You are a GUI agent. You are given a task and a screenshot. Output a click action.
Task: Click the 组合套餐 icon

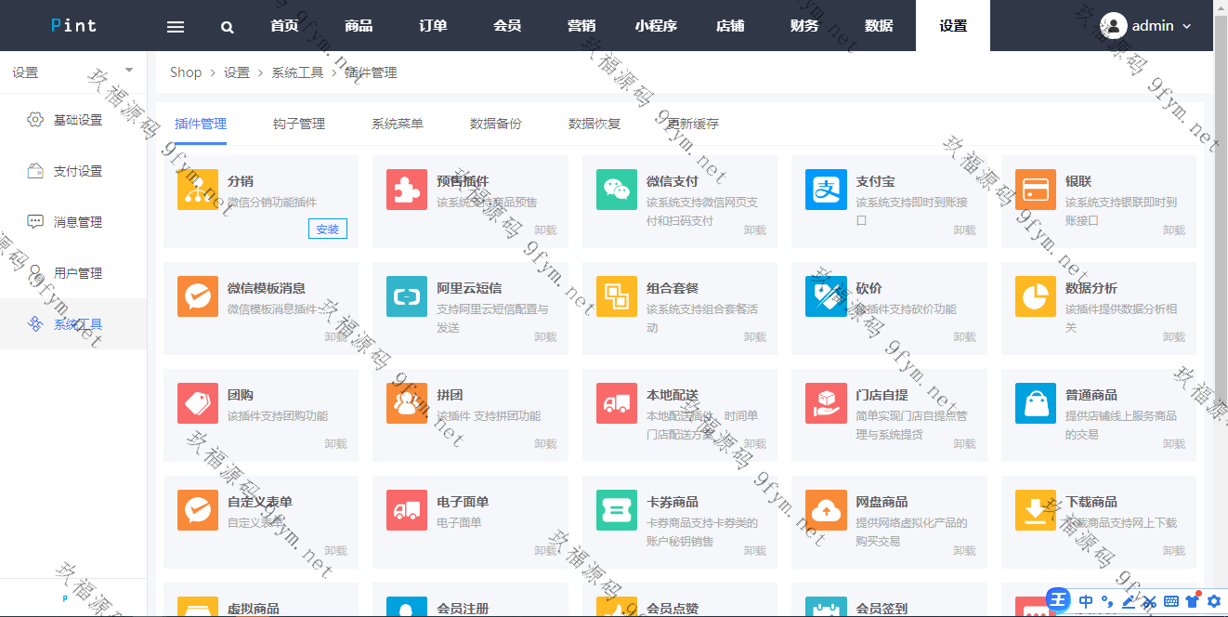pos(617,296)
